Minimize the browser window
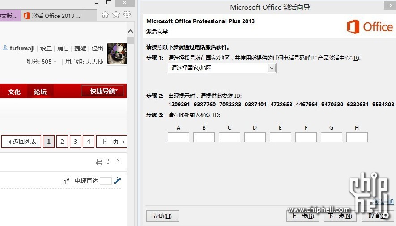The image size is (396, 226). pos(97,3)
